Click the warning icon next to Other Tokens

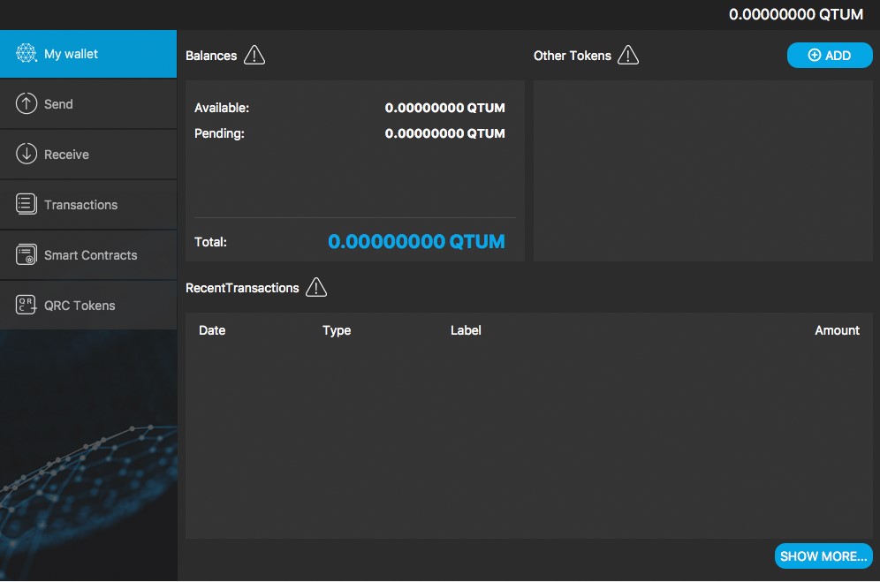628,55
